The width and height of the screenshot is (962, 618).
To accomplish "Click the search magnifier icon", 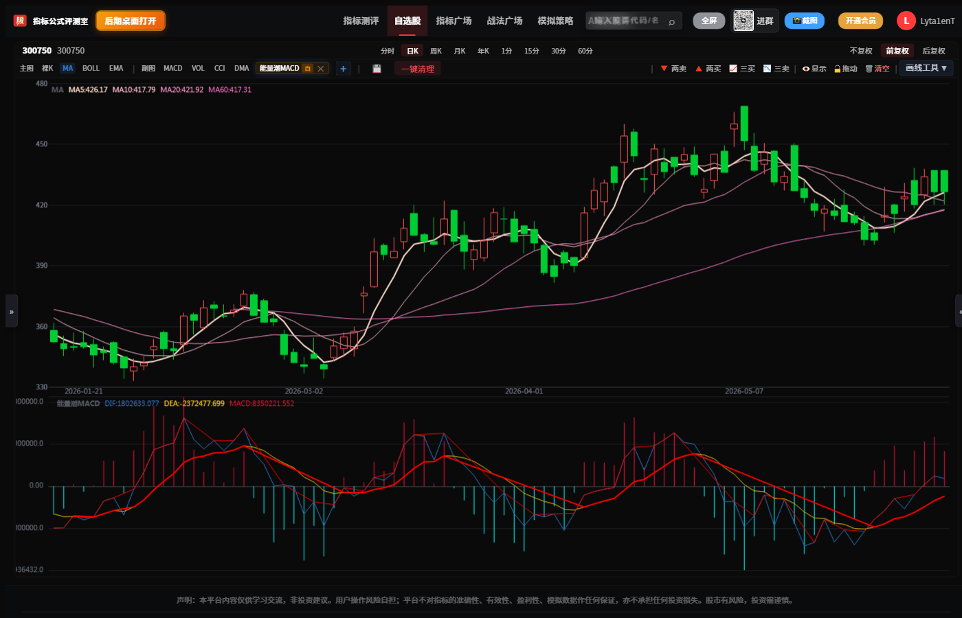I will pos(671,21).
